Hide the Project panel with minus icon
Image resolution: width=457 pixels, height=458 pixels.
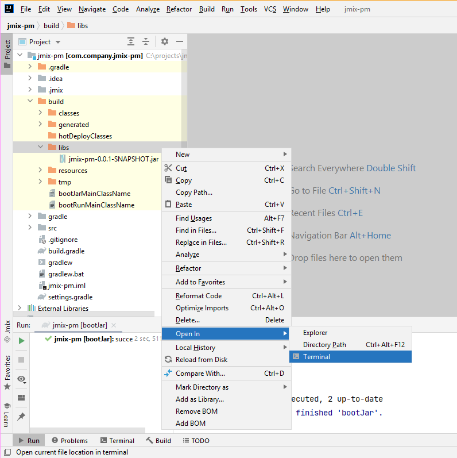coord(180,42)
